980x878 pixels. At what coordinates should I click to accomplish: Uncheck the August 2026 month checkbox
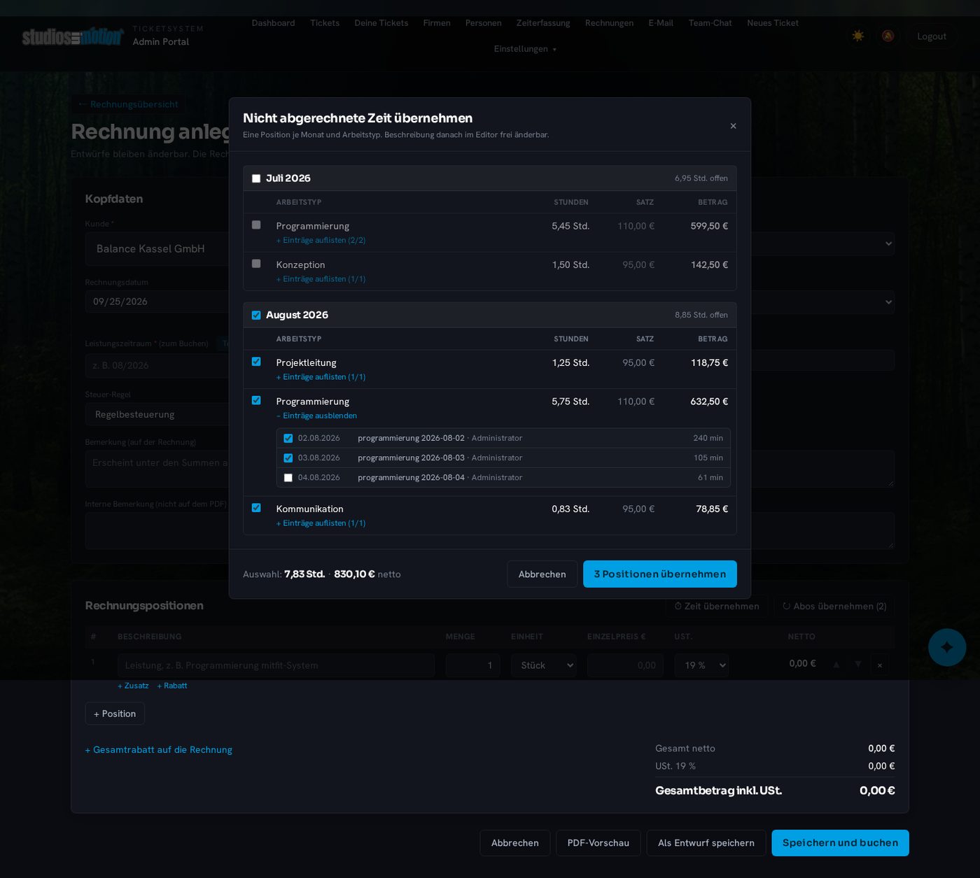(256, 315)
